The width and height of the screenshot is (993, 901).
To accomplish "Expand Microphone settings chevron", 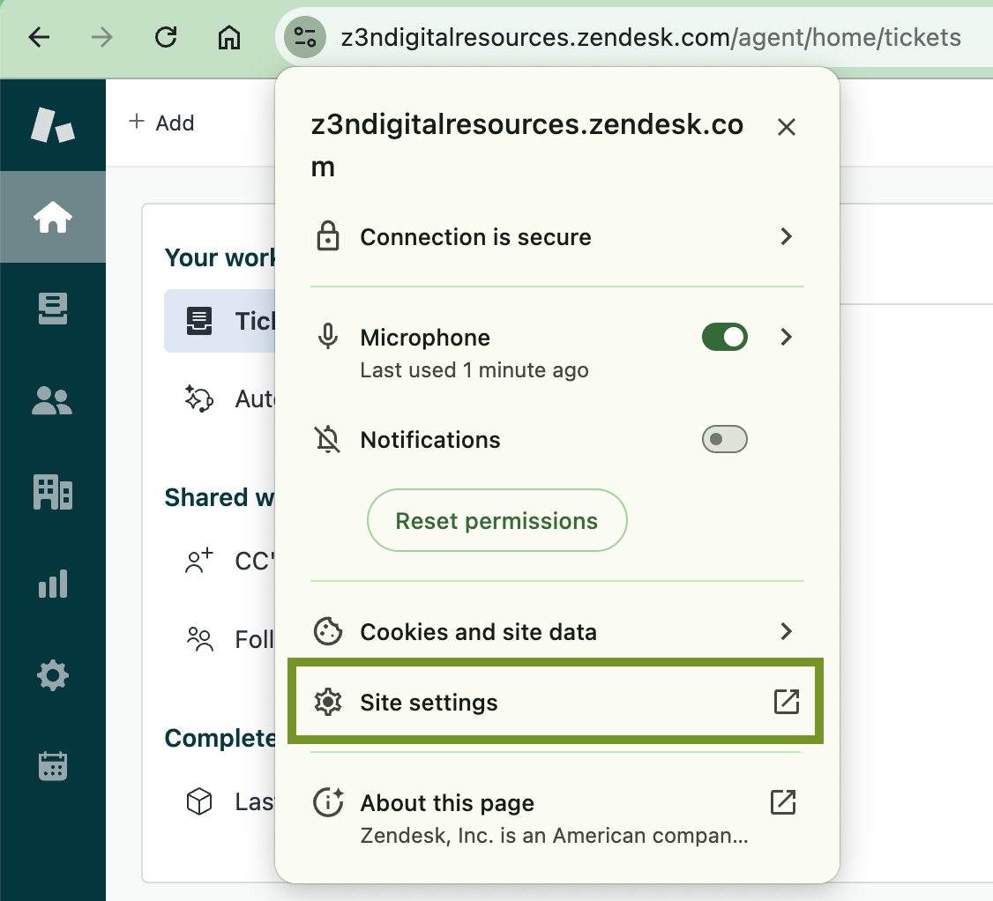I will (786, 337).
